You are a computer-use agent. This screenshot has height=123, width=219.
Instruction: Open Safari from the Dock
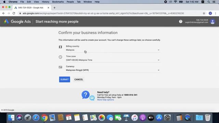[36, 118]
